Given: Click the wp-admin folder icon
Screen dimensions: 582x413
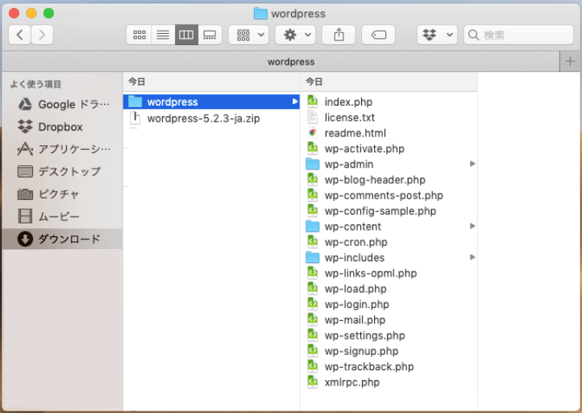Looking at the screenshot, I should (313, 164).
